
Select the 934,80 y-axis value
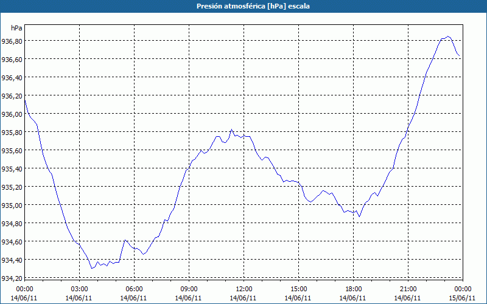click(x=12, y=223)
